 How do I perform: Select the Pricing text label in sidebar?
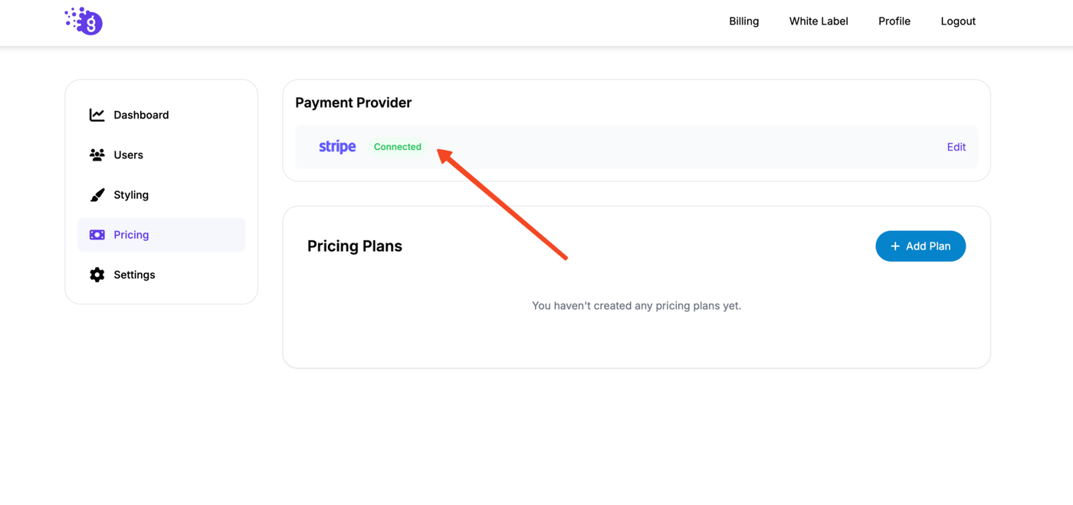click(131, 235)
